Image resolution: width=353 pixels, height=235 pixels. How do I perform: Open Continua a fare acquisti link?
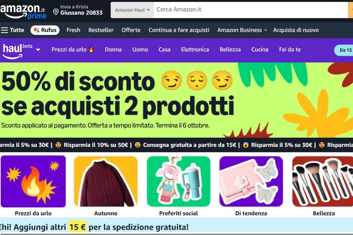pos(179,30)
